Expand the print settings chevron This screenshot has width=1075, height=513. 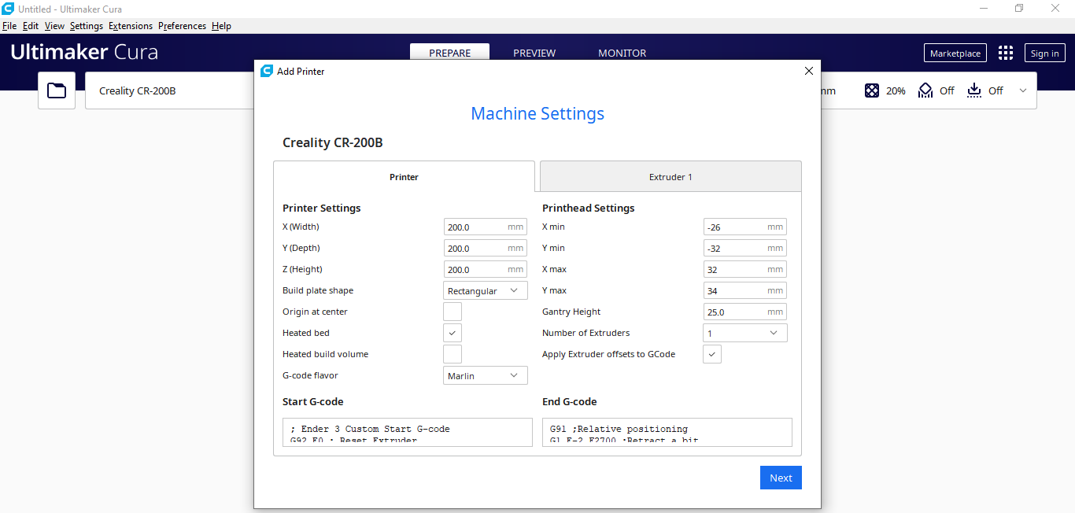[1023, 90]
